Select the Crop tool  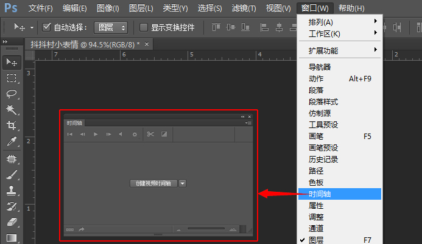click(x=12, y=126)
